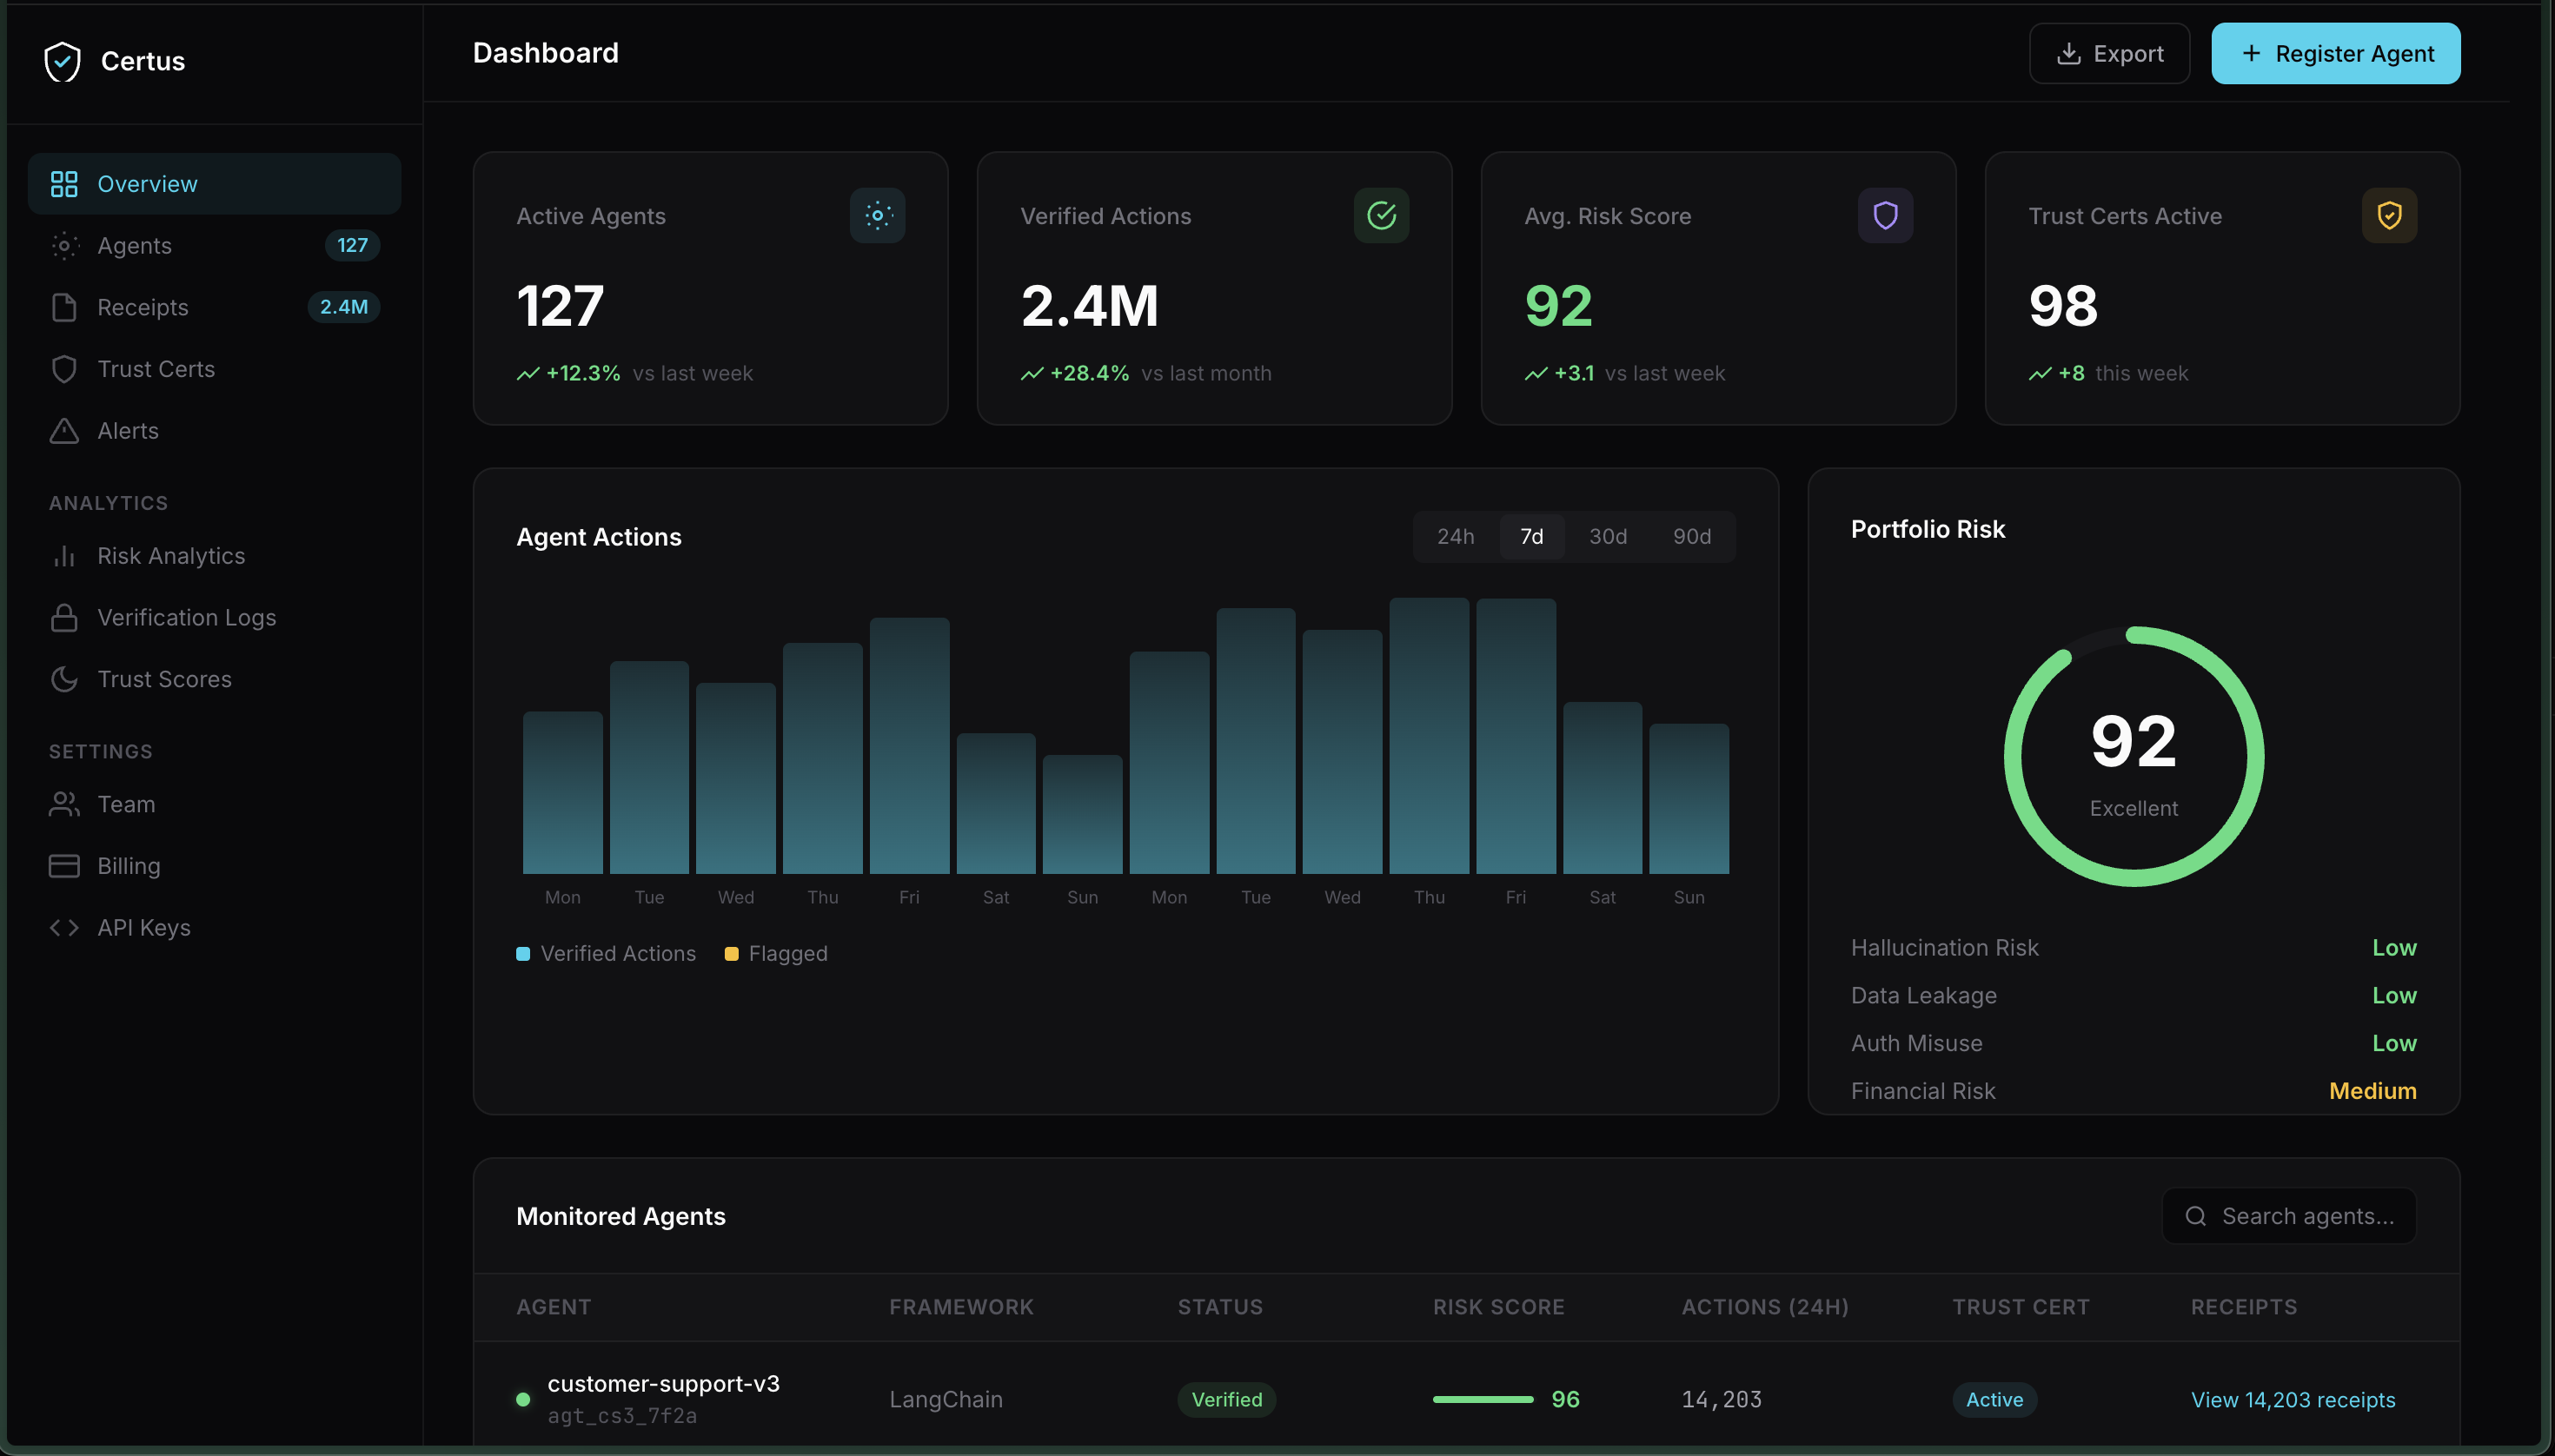Click the Verification Logs lock icon

(x=64, y=618)
